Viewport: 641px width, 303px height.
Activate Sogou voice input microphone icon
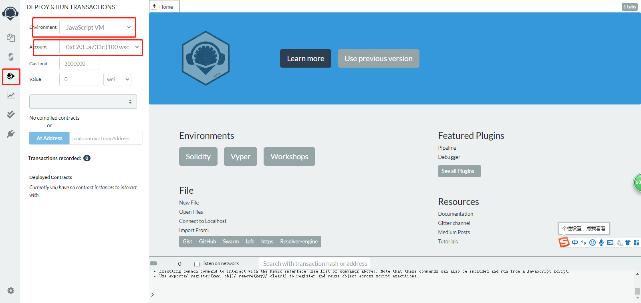601,243
